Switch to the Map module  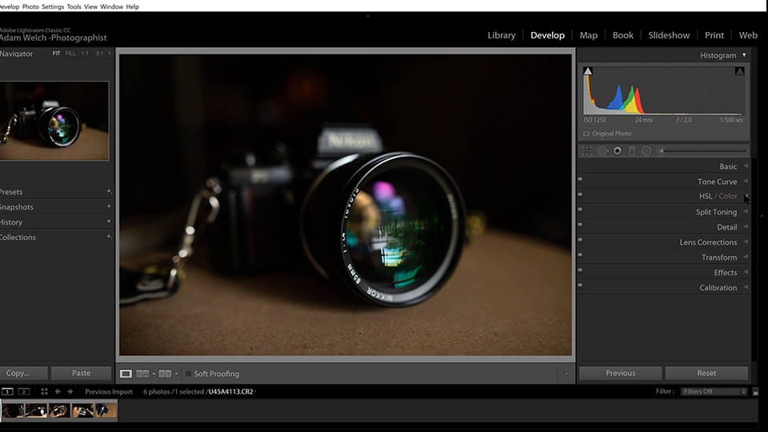(x=588, y=35)
